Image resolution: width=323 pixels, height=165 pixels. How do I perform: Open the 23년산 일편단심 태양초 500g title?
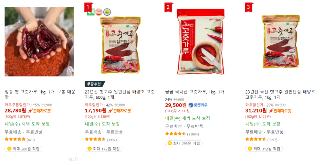(120, 95)
